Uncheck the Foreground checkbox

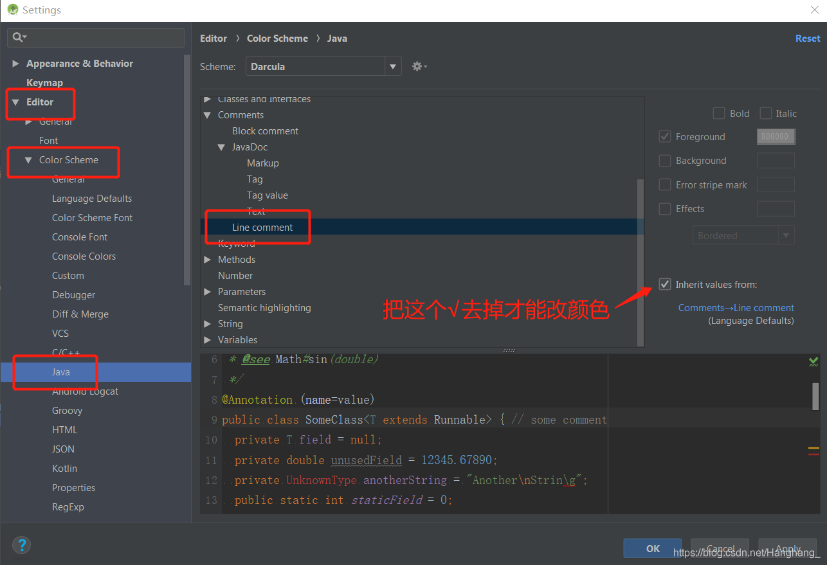tap(665, 136)
